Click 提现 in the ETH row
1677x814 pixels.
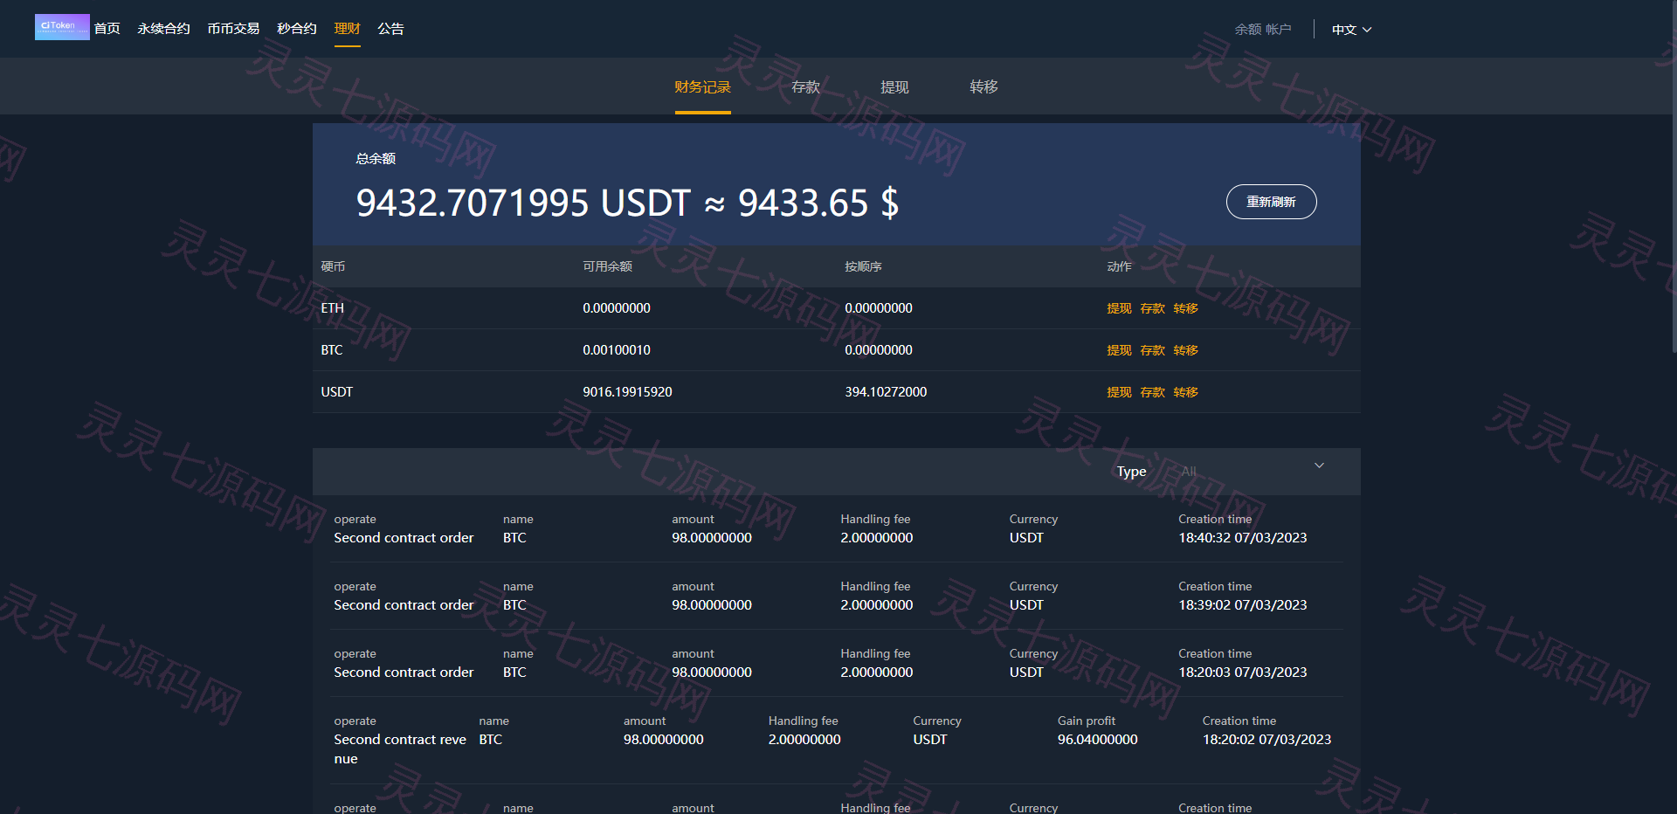1119,308
